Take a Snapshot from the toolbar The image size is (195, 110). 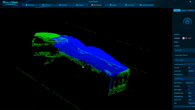click(80, 5)
